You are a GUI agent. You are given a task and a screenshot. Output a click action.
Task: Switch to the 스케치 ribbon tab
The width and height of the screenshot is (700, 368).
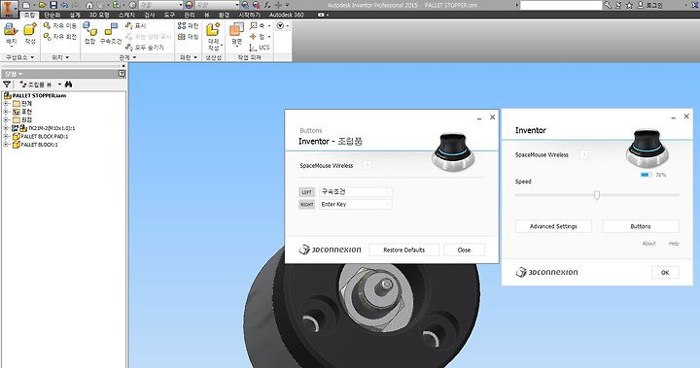point(126,15)
